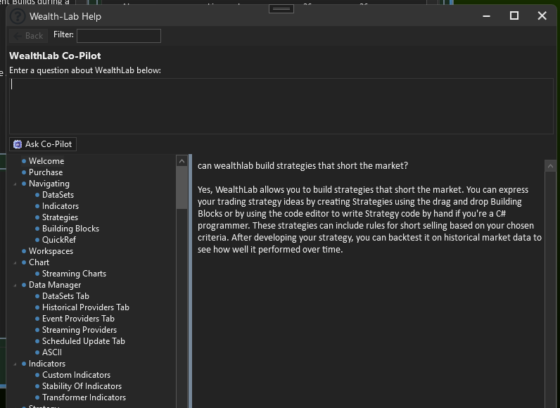Image resolution: width=560 pixels, height=408 pixels.
Task: Click the question text about shorting the market
Action: pyautogui.click(x=303, y=165)
